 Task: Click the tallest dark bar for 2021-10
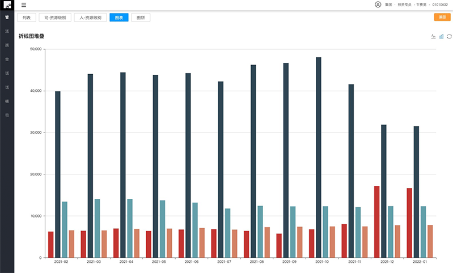[x=319, y=157]
